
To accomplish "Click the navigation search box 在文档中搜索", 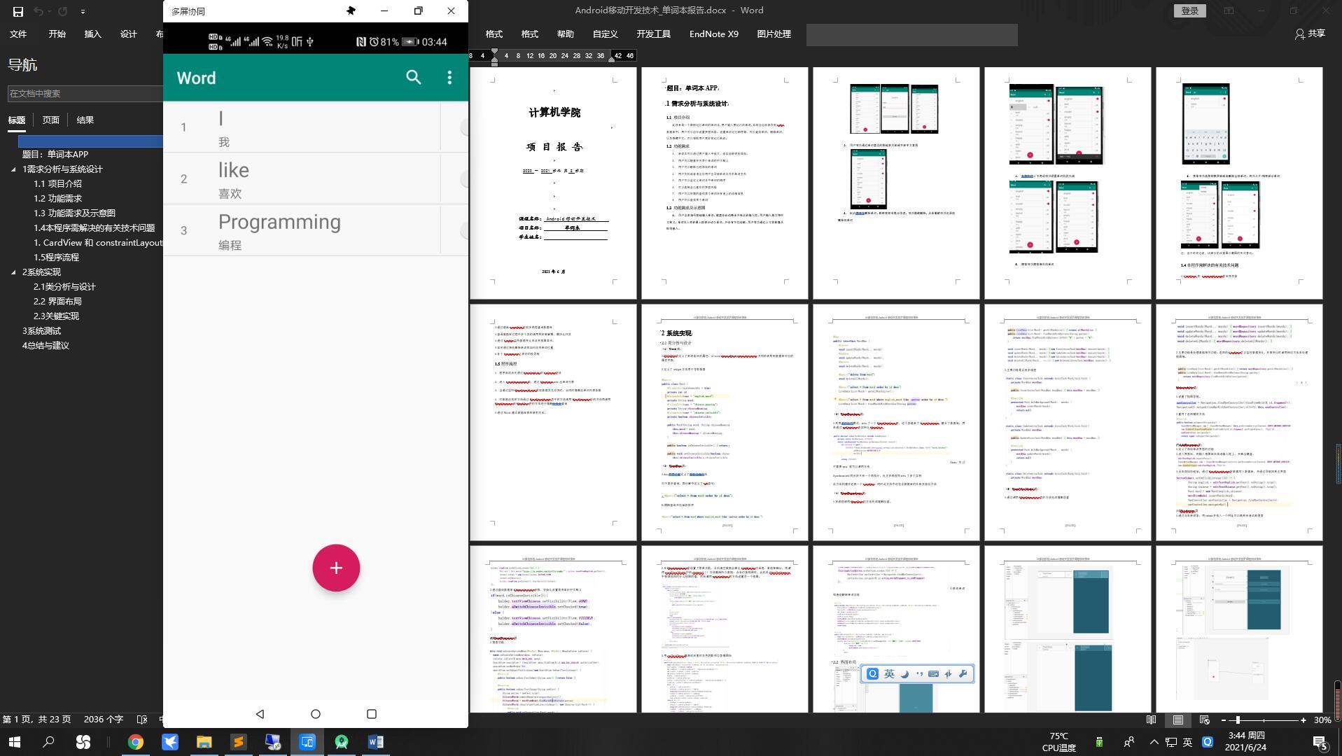I will [x=85, y=93].
